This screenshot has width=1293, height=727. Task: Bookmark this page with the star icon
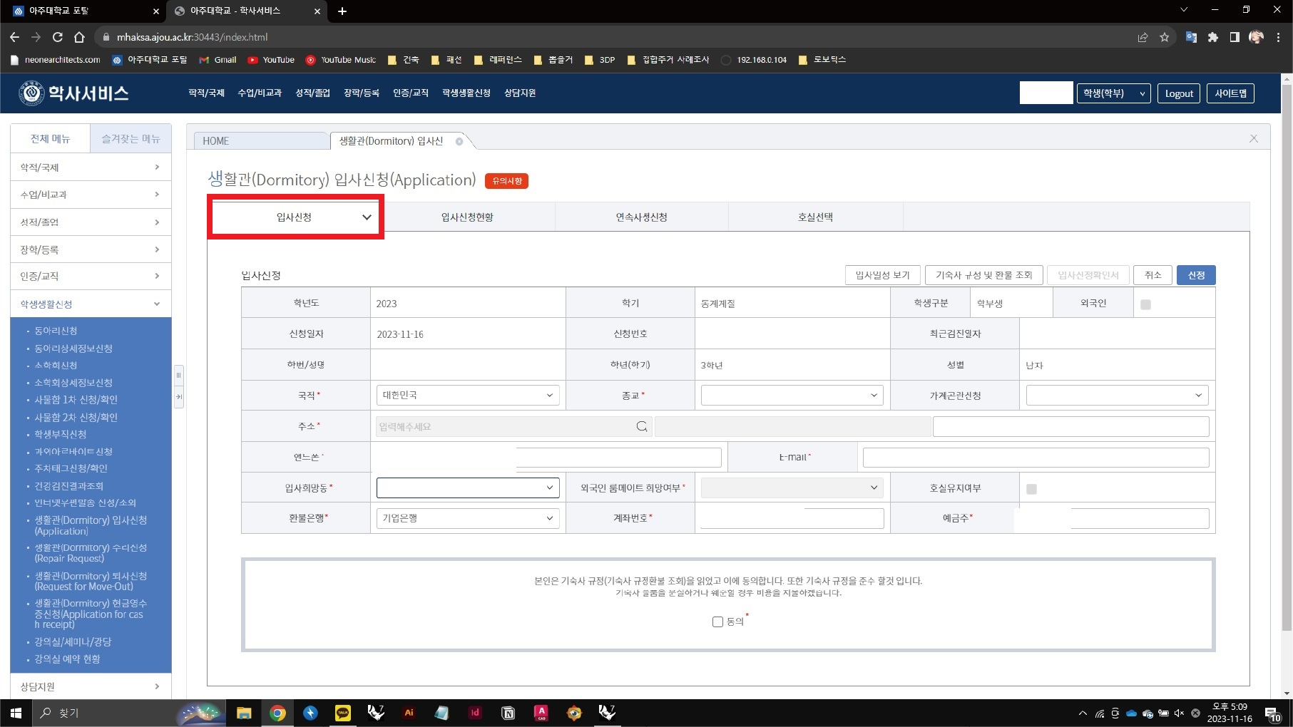pyautogui.click(x=1165, y=37)
